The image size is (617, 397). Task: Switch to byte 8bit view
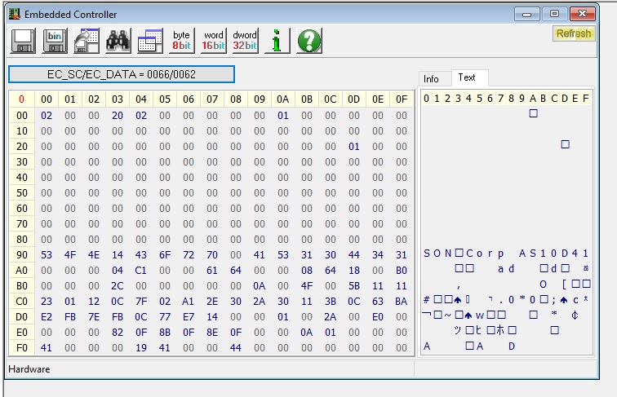click(x=181, y=41)
